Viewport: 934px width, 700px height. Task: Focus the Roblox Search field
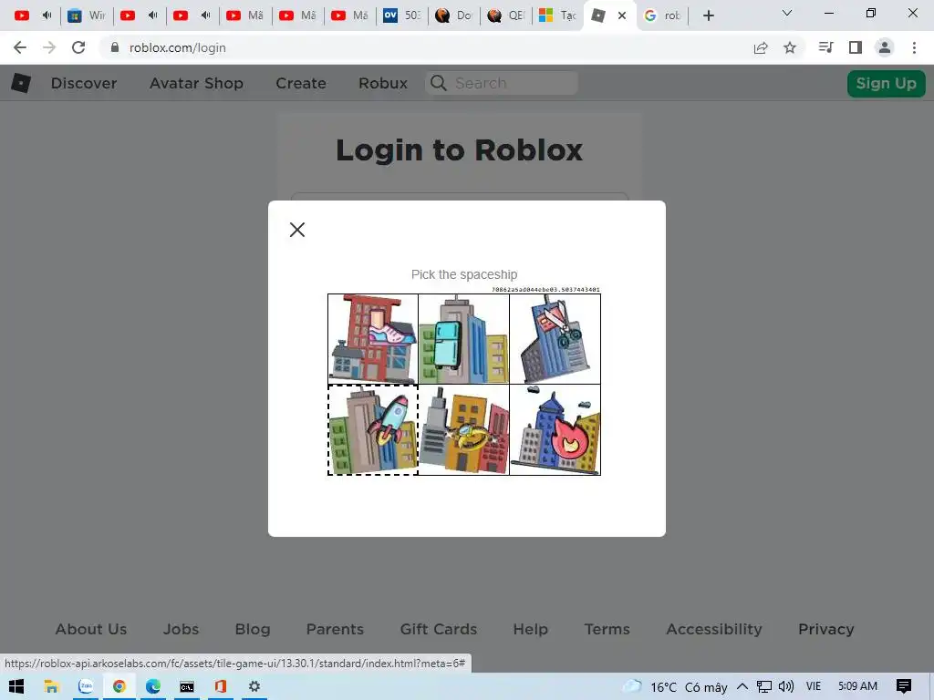(502, 83)
